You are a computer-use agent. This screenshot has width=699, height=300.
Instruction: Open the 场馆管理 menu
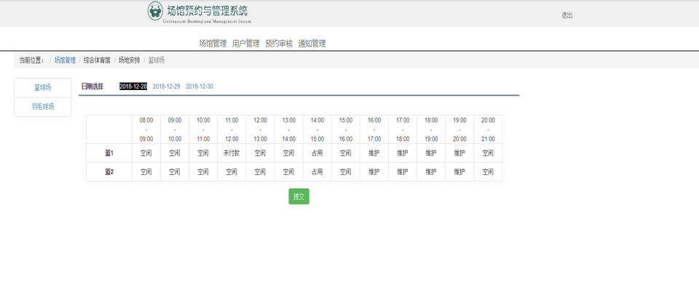[213, 44]
